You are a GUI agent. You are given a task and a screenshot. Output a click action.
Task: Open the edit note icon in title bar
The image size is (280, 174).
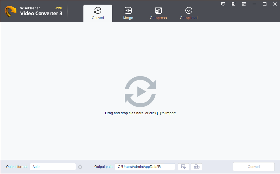point(234,4)
